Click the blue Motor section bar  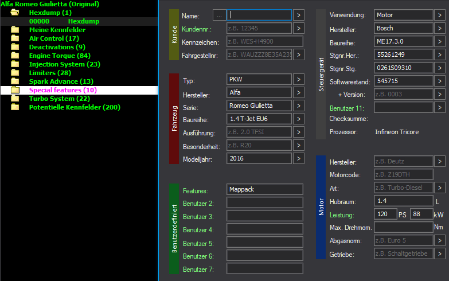click(x=321, y=208)
